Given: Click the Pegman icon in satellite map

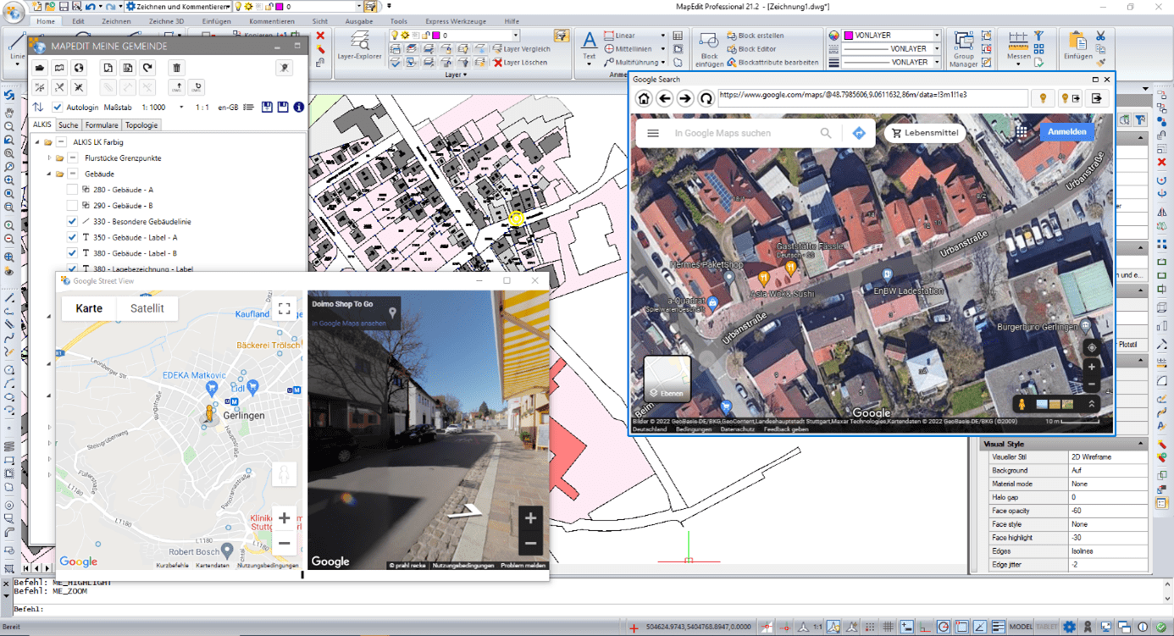Looking at the screenshot, I should (x=1022, y=404).
